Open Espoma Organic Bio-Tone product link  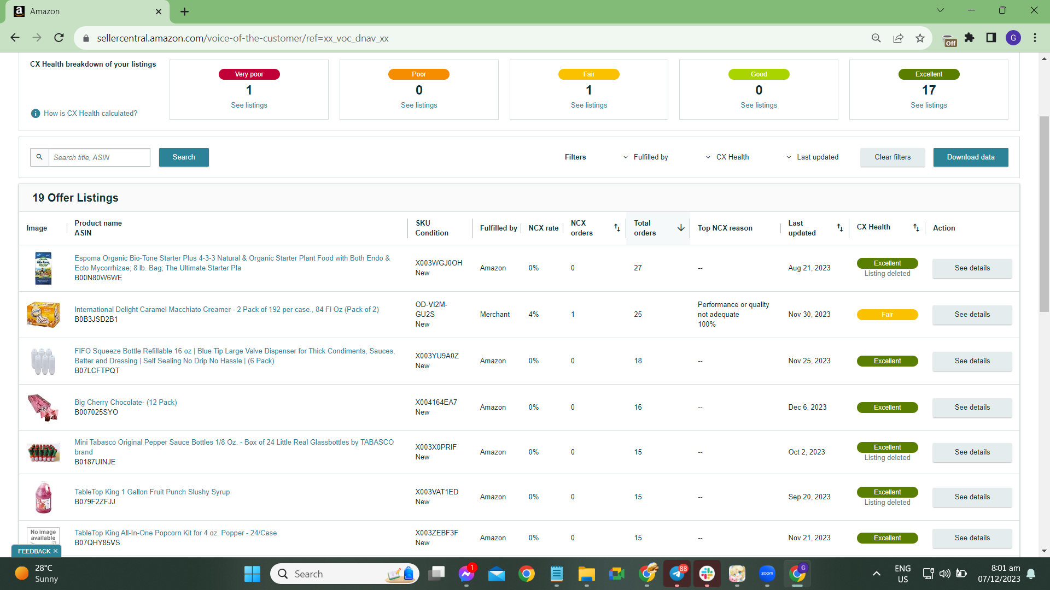(232, 263)
